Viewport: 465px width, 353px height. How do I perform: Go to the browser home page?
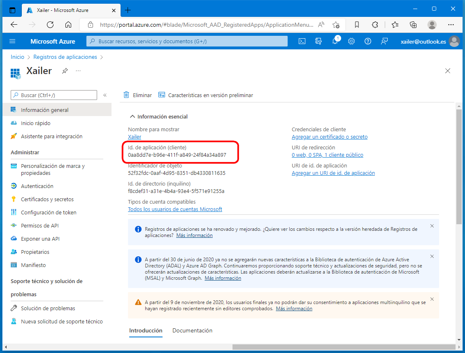[x=68, y=25]
